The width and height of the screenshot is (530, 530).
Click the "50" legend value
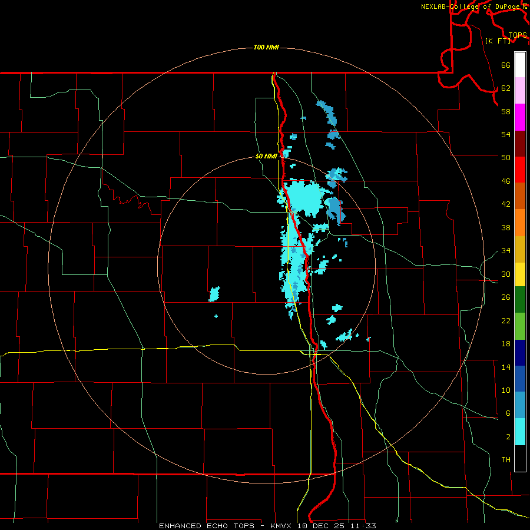tap(506, 158)
